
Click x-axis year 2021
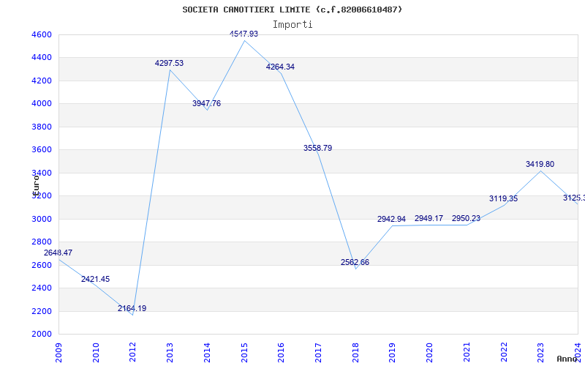pyautogui.click(x=467, y=353)
